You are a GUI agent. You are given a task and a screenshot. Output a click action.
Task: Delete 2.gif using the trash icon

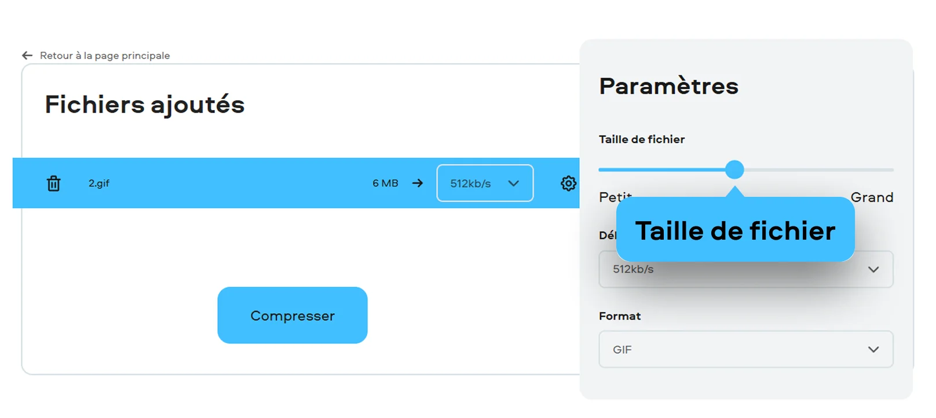pyautogui.click(x=53, y=184)
